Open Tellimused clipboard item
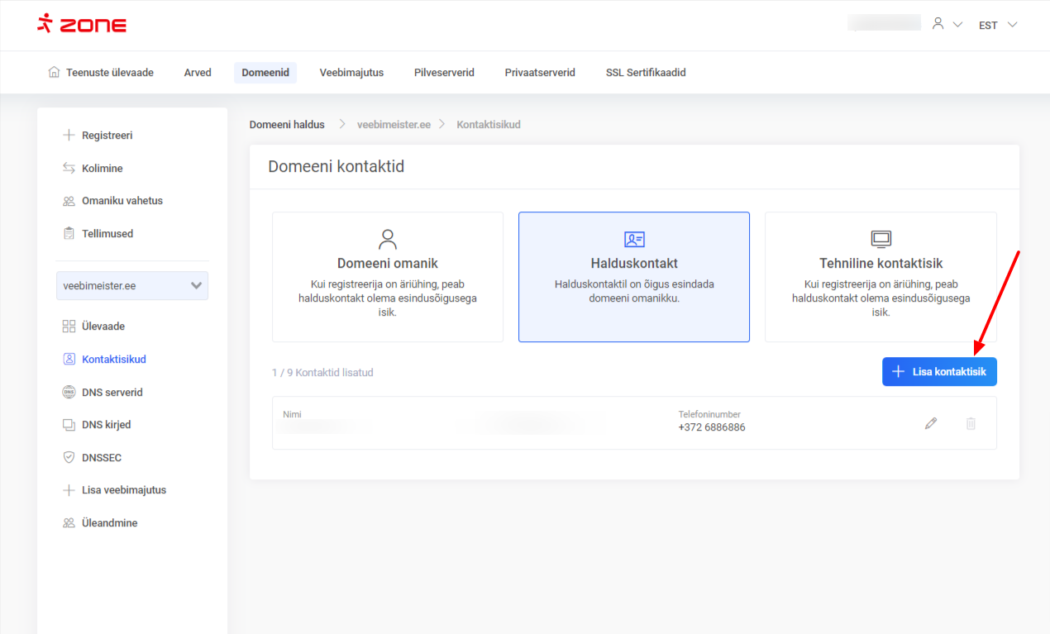 click(107, 234)
